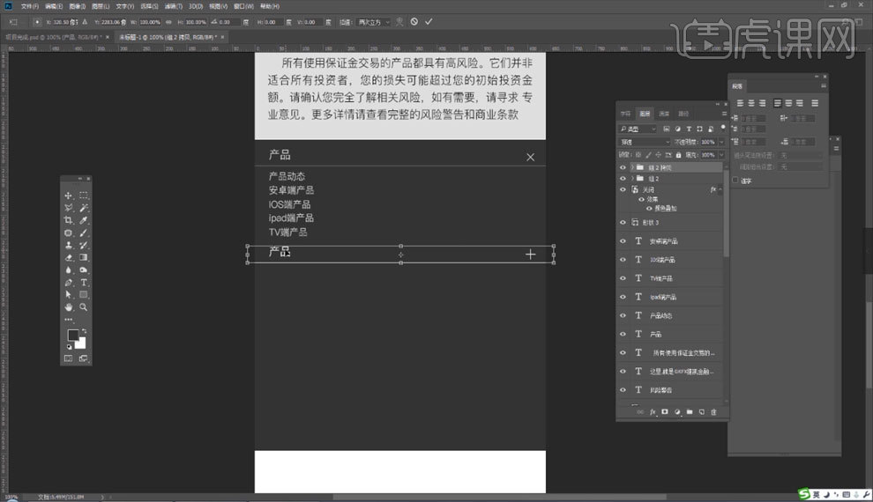Screen dimensions: 873x502
Task: Expand the 组 2 group
Action: pos(632,179)
